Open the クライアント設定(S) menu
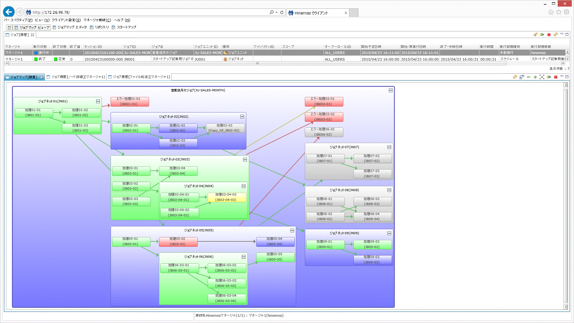Image resolution: width=574 pixels, height=323 pixels. tap(66, 20)
